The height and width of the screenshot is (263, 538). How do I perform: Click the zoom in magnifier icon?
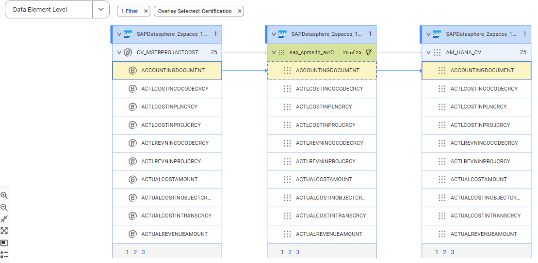click(x=4, y=196)
